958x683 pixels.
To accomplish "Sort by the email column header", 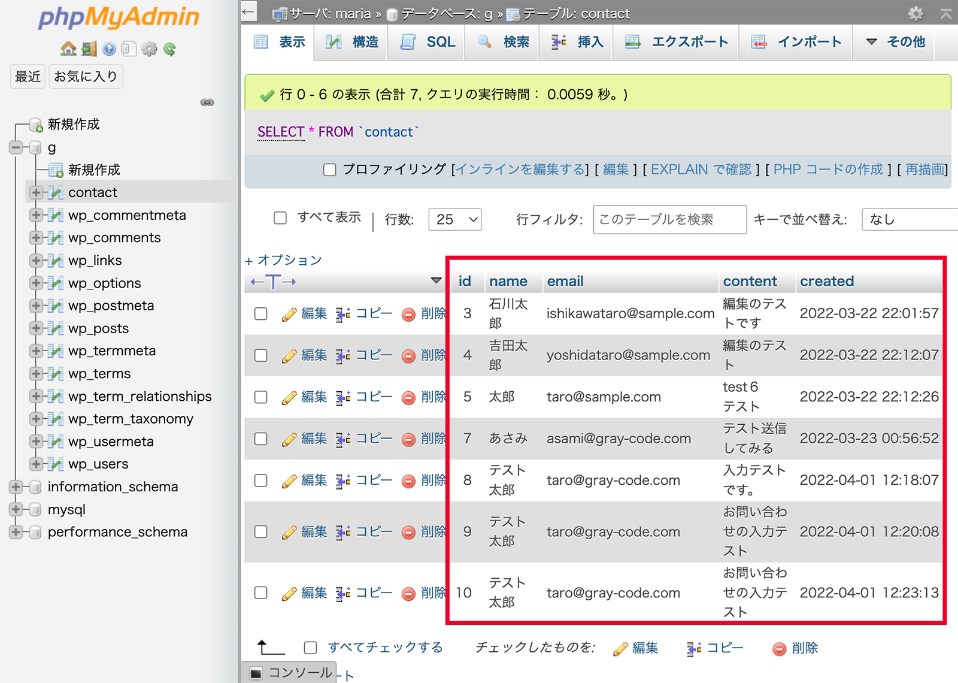I will [x=565, y=281].
